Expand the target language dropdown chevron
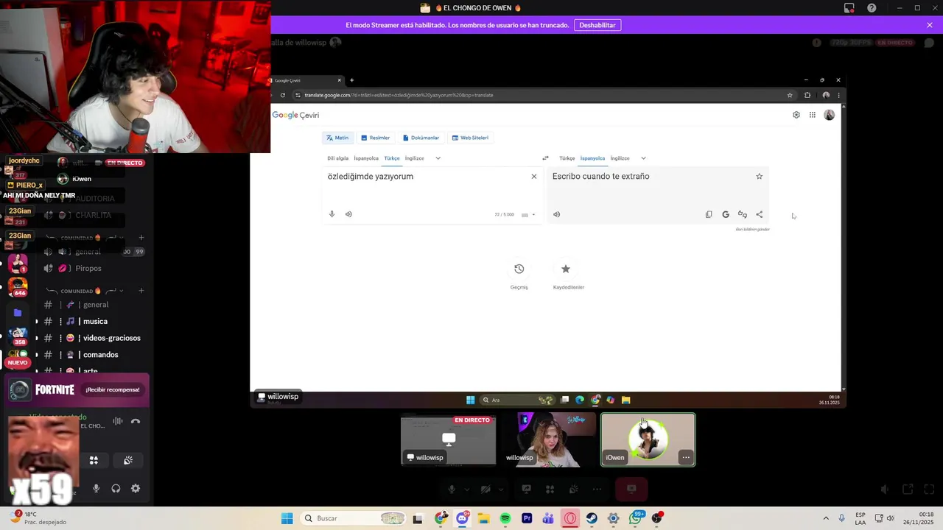Viewport: 943px width, 530px height. (x=643, y=158)
